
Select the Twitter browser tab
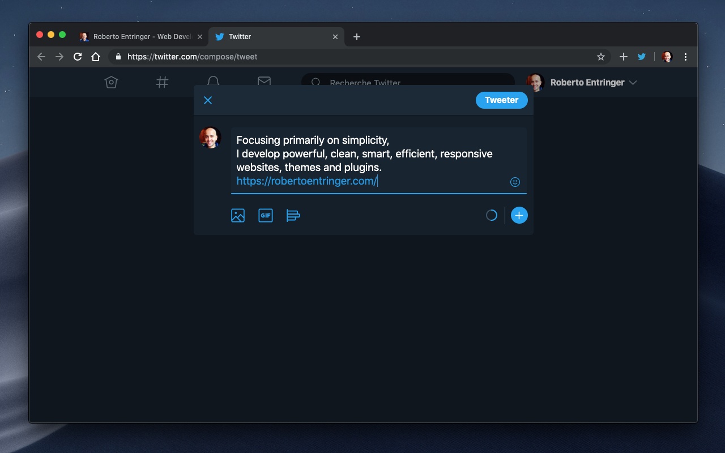click(276, 37)
